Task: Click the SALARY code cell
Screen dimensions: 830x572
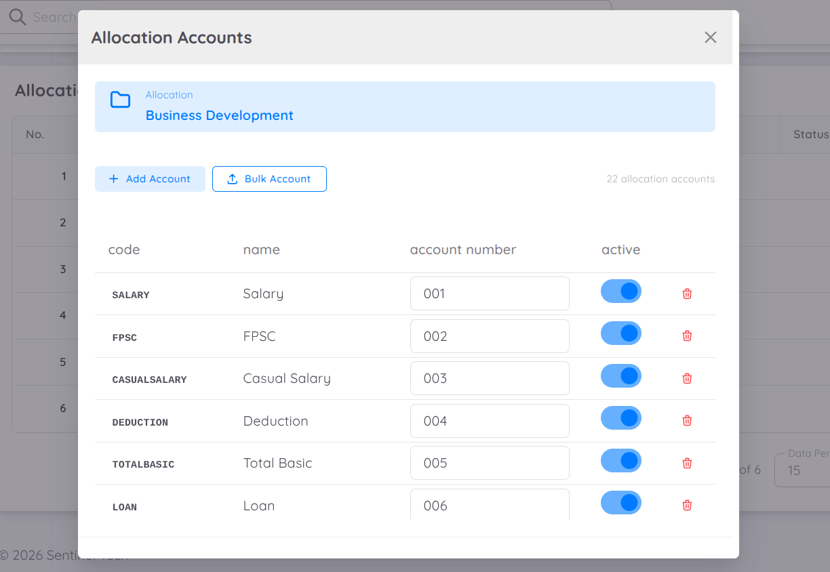Action: pyautogui.click(x=131, y=295)
